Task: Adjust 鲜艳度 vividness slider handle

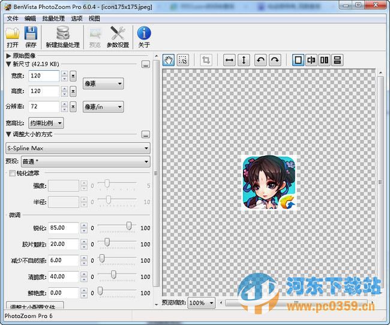Action: 100,291
